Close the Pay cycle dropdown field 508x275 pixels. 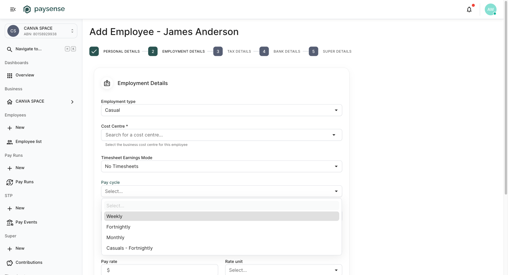222,191
